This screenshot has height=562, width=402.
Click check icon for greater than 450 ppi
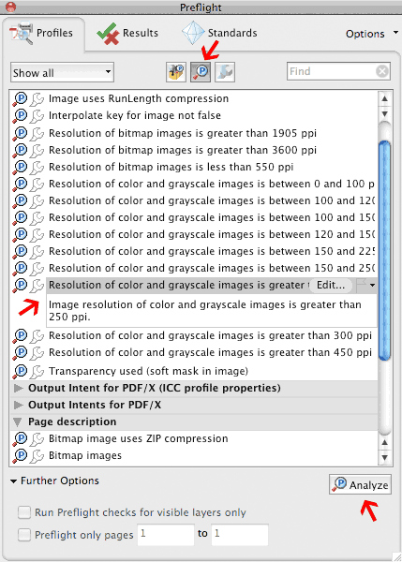(x=20, y=353)
